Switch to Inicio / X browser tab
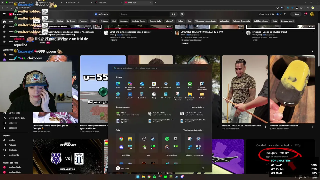 tap(109, 2)
